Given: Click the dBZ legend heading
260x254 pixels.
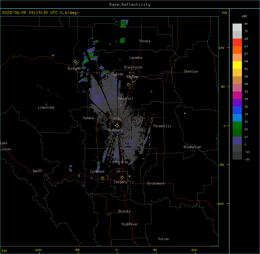Looking at the screenshot, I should tap(244, 16).
